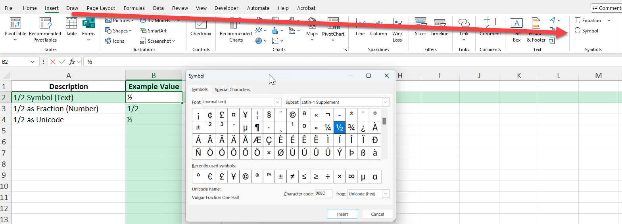
Task: Cancel formula entry with the X
Action: pyautogui.click(x=53, y=62)
